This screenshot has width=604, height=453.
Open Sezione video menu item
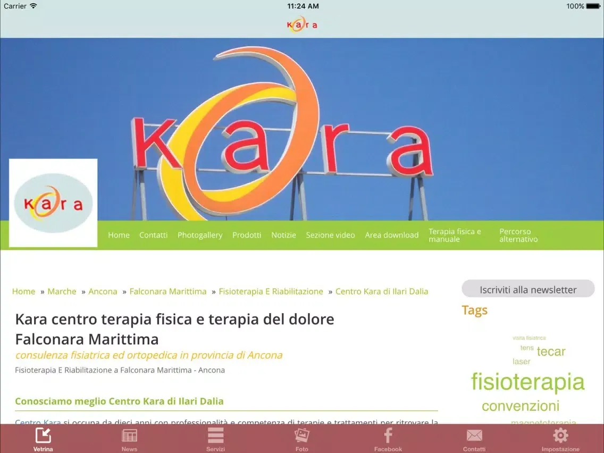330,235
